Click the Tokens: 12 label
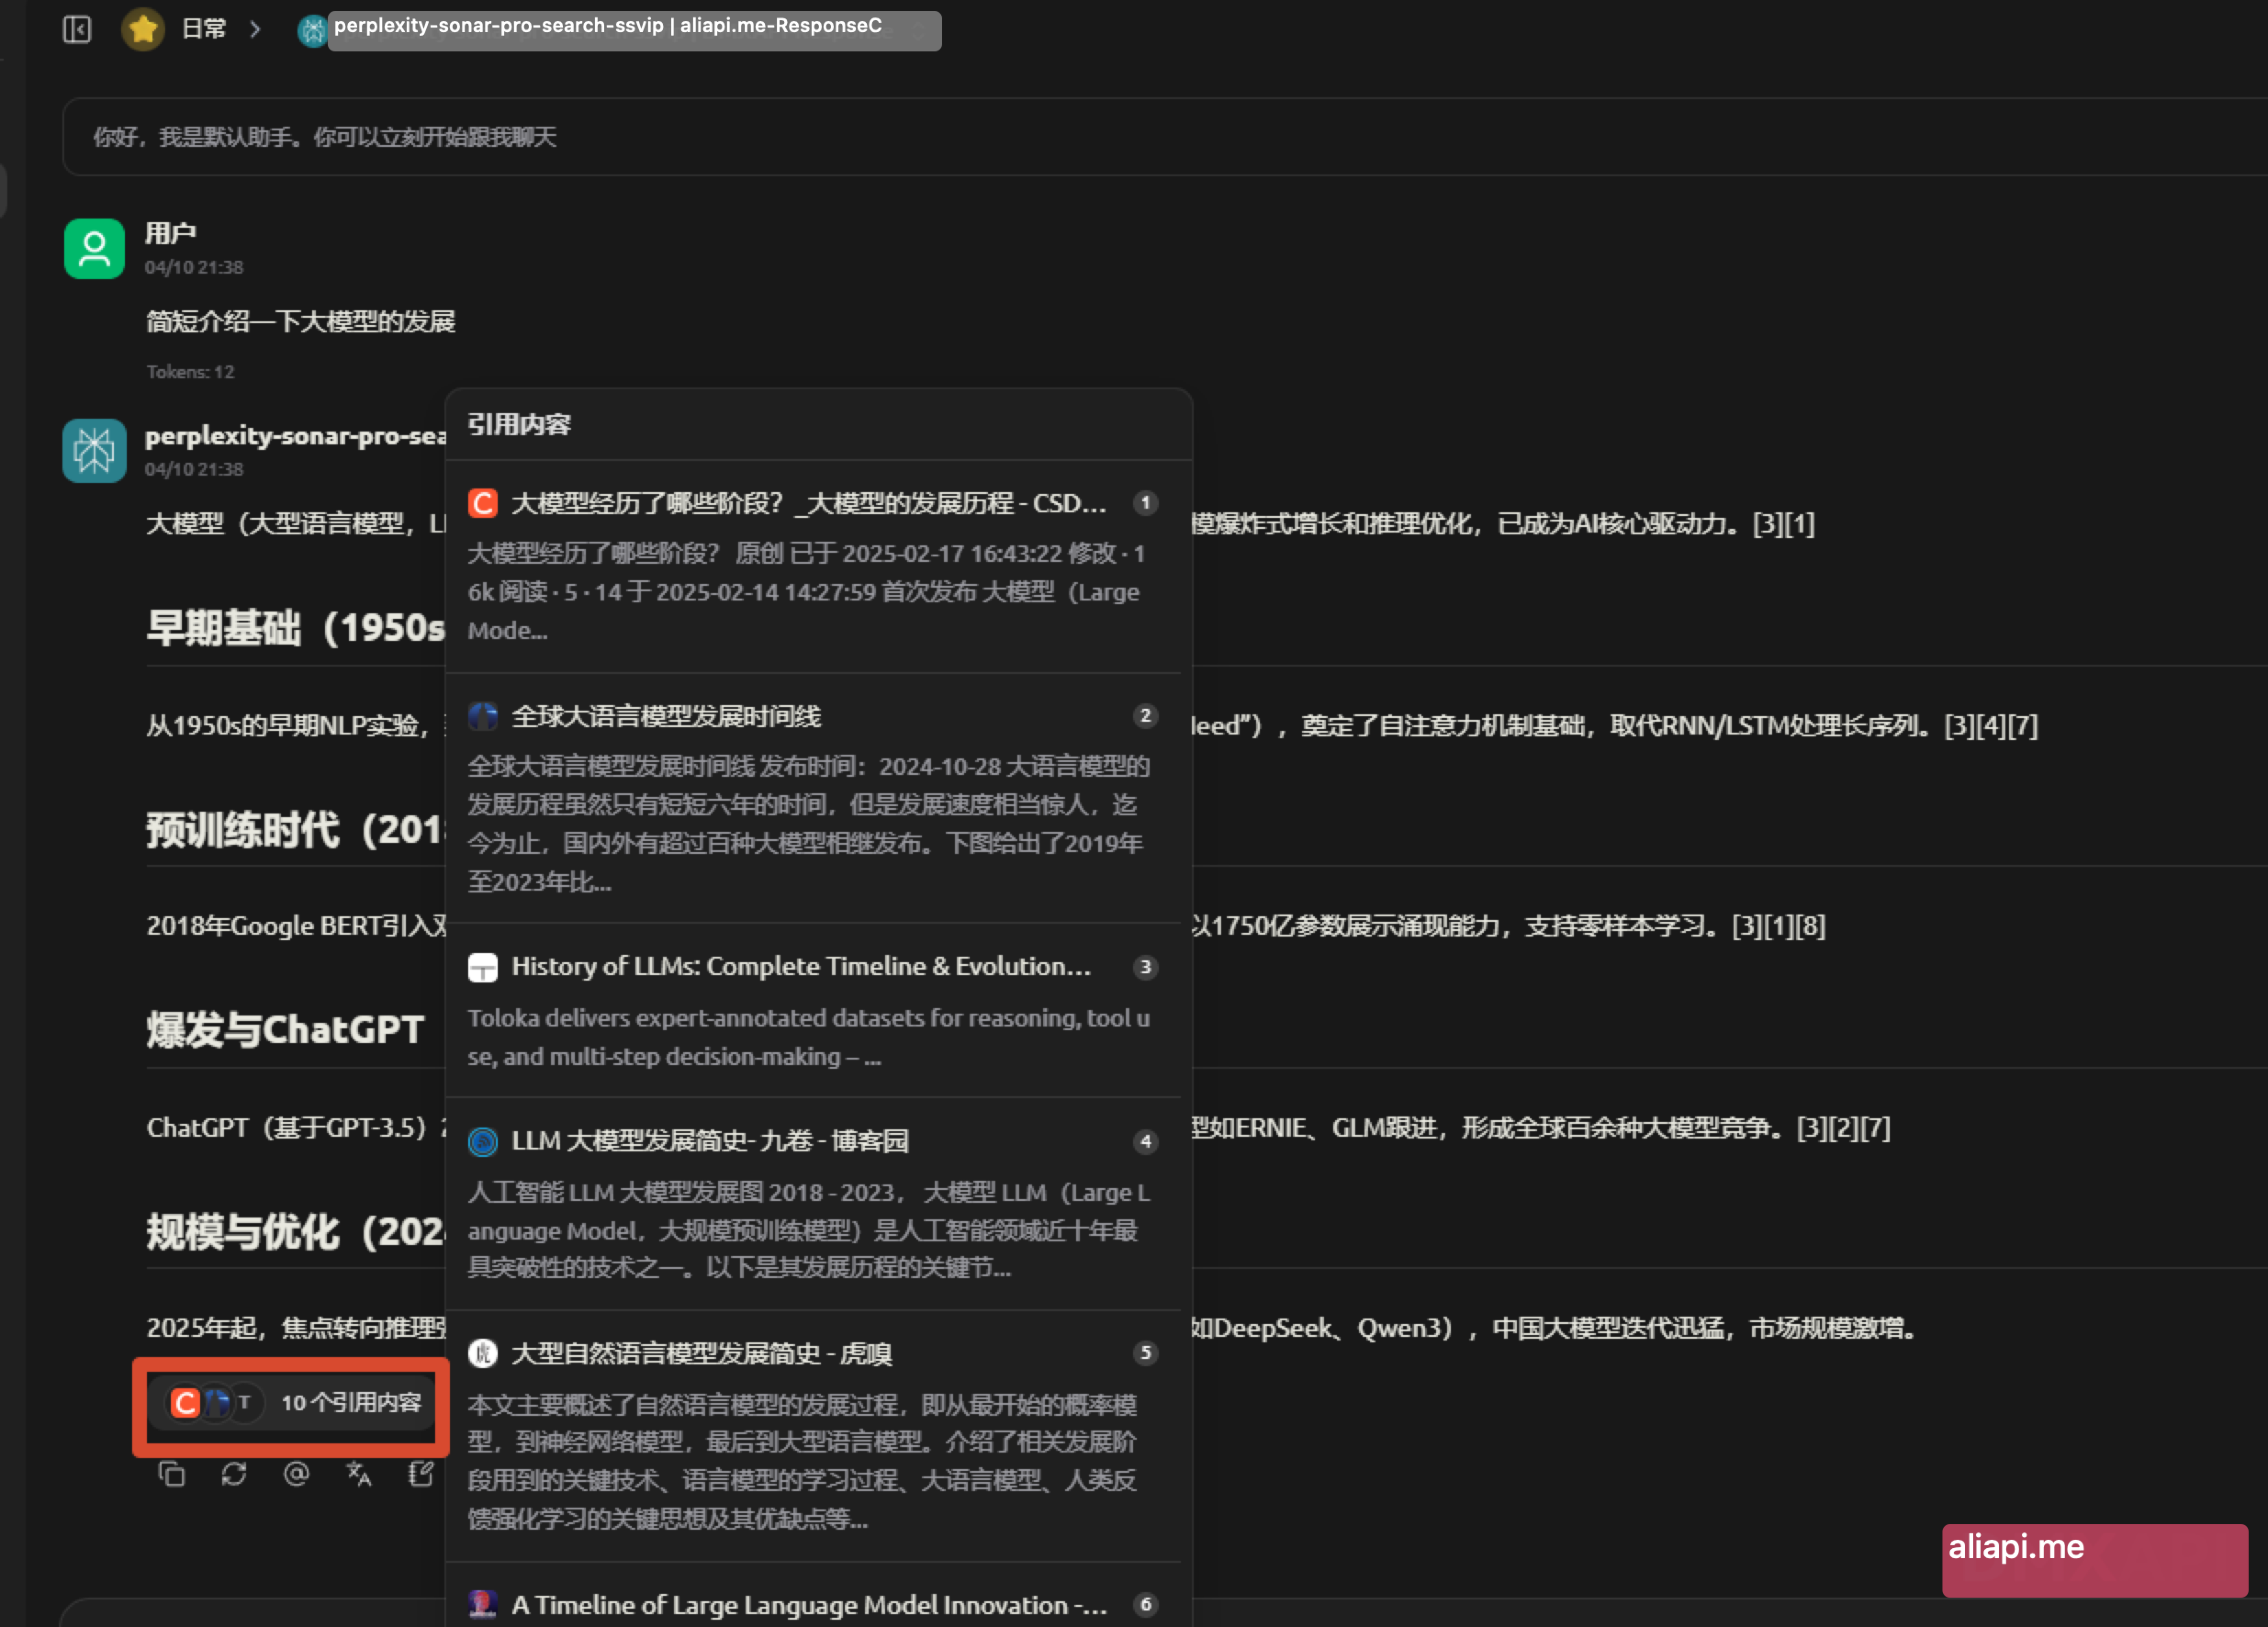Image resolution: width=2268 pixels, height=1627 pixels. [190, 372]
